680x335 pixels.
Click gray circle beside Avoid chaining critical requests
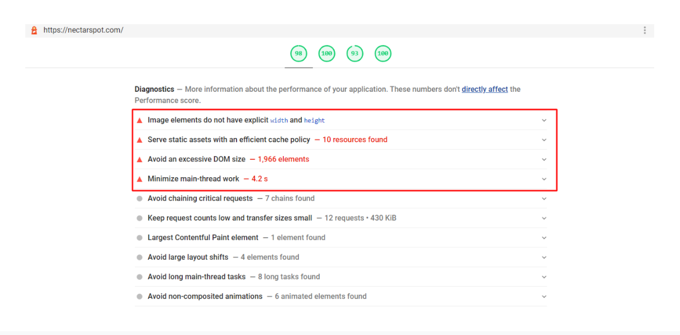tap(140, 199)
